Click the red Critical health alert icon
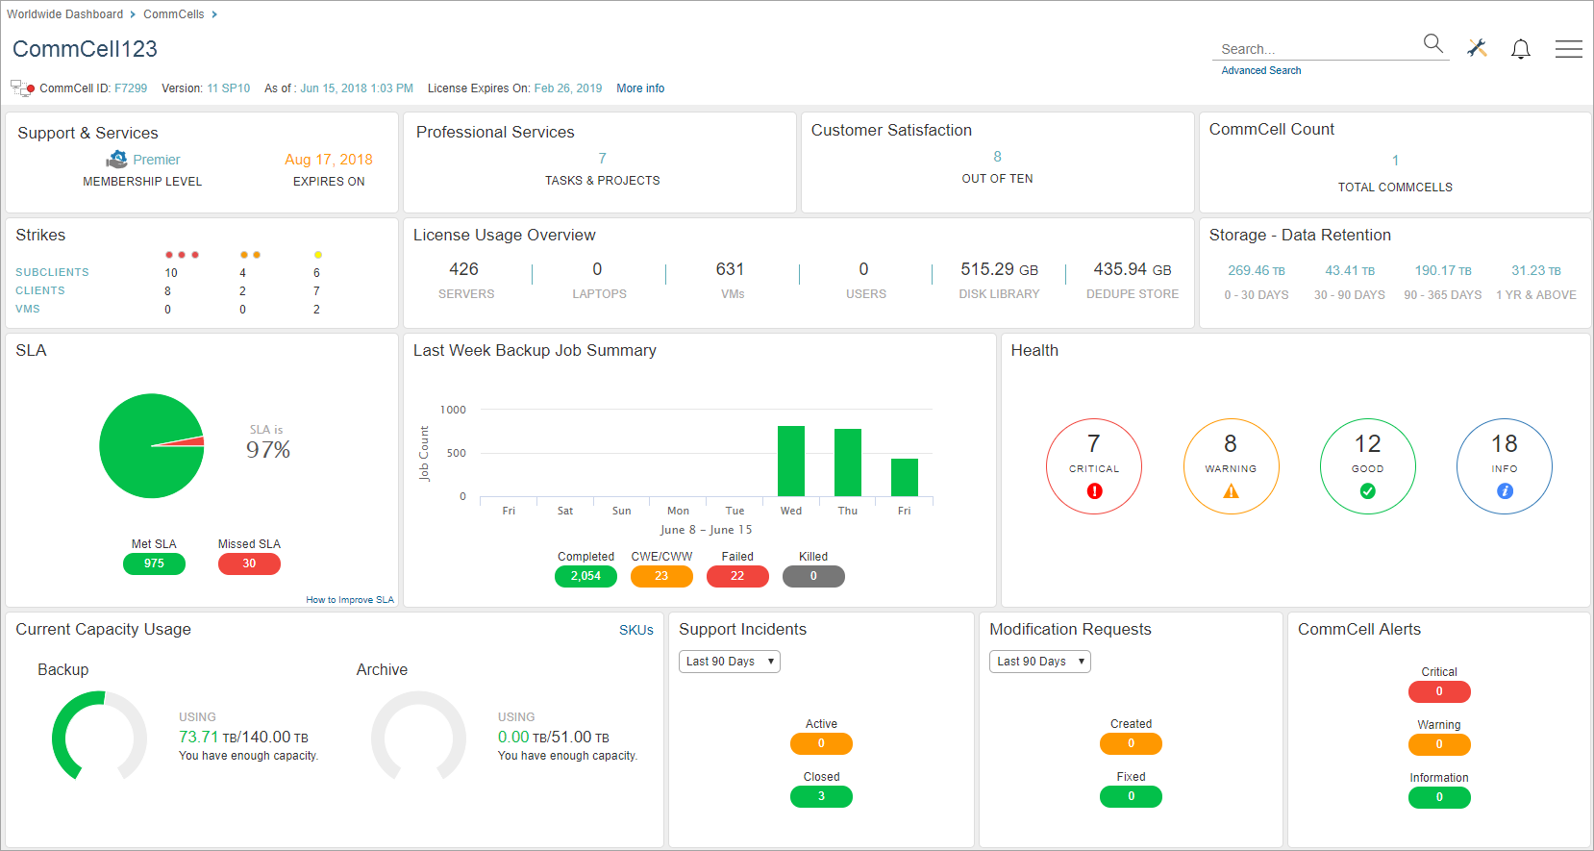This screenshot has width=1594, height=851. click(x=1094, y=491)
